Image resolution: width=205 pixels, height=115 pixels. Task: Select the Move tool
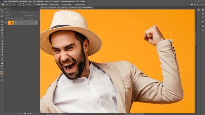[x=2, y=11]
